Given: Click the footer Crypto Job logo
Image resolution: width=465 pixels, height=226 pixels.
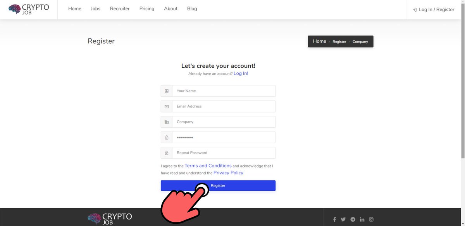Looking at the screenshot, I should point(110,219).
